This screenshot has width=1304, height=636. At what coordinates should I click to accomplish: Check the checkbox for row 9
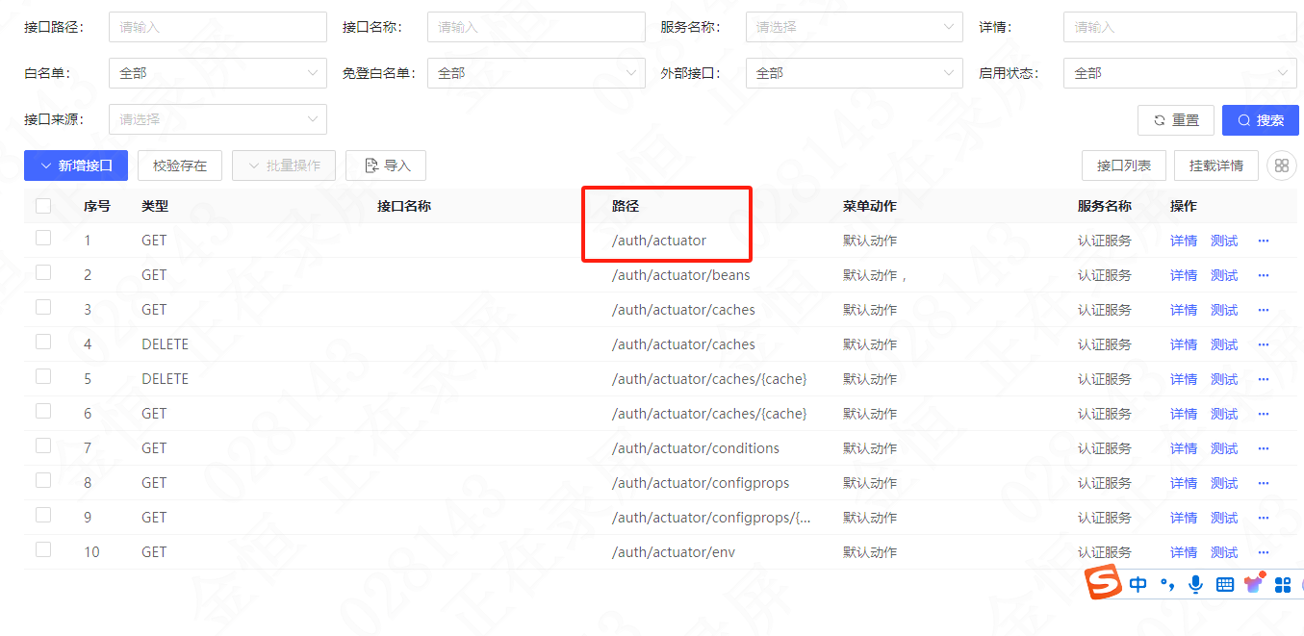pyautogui.click(x=43, y=515)
